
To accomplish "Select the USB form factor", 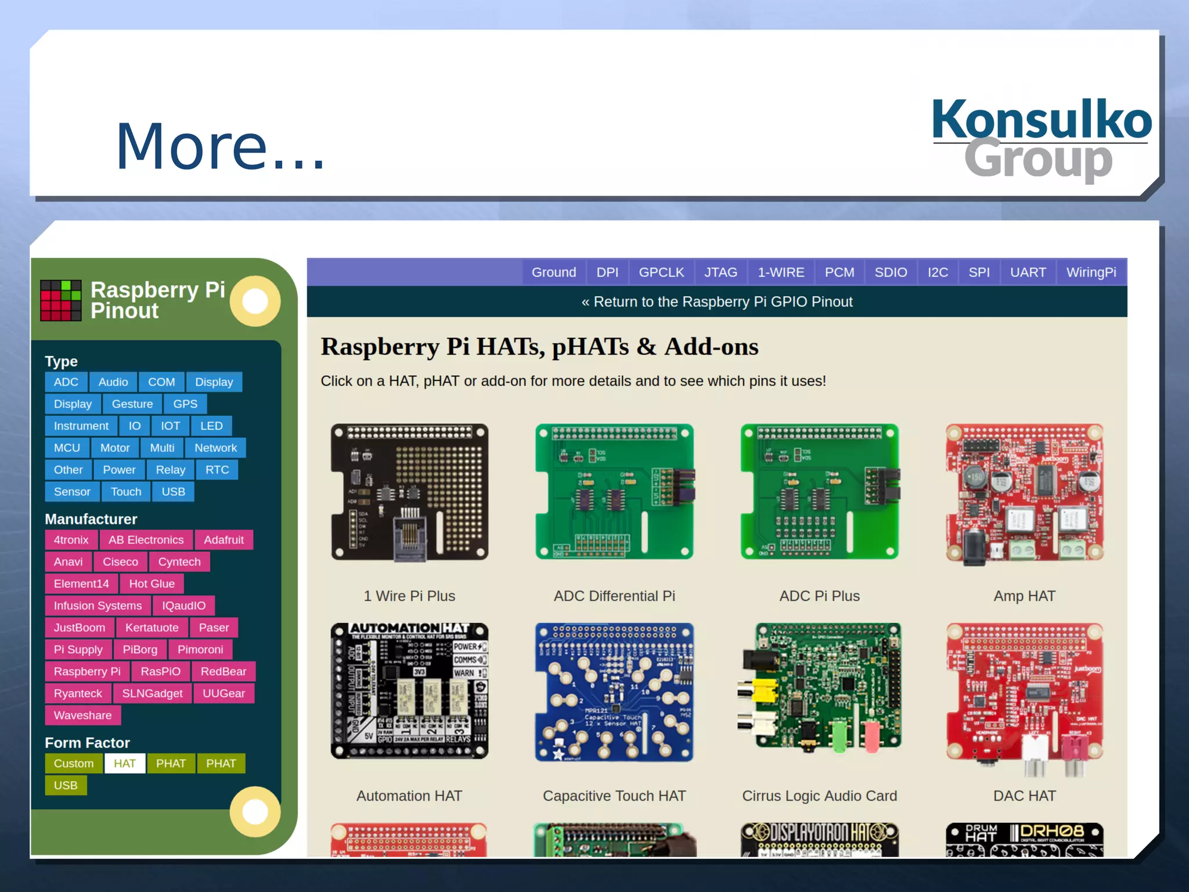I will [x=66, y=786].
